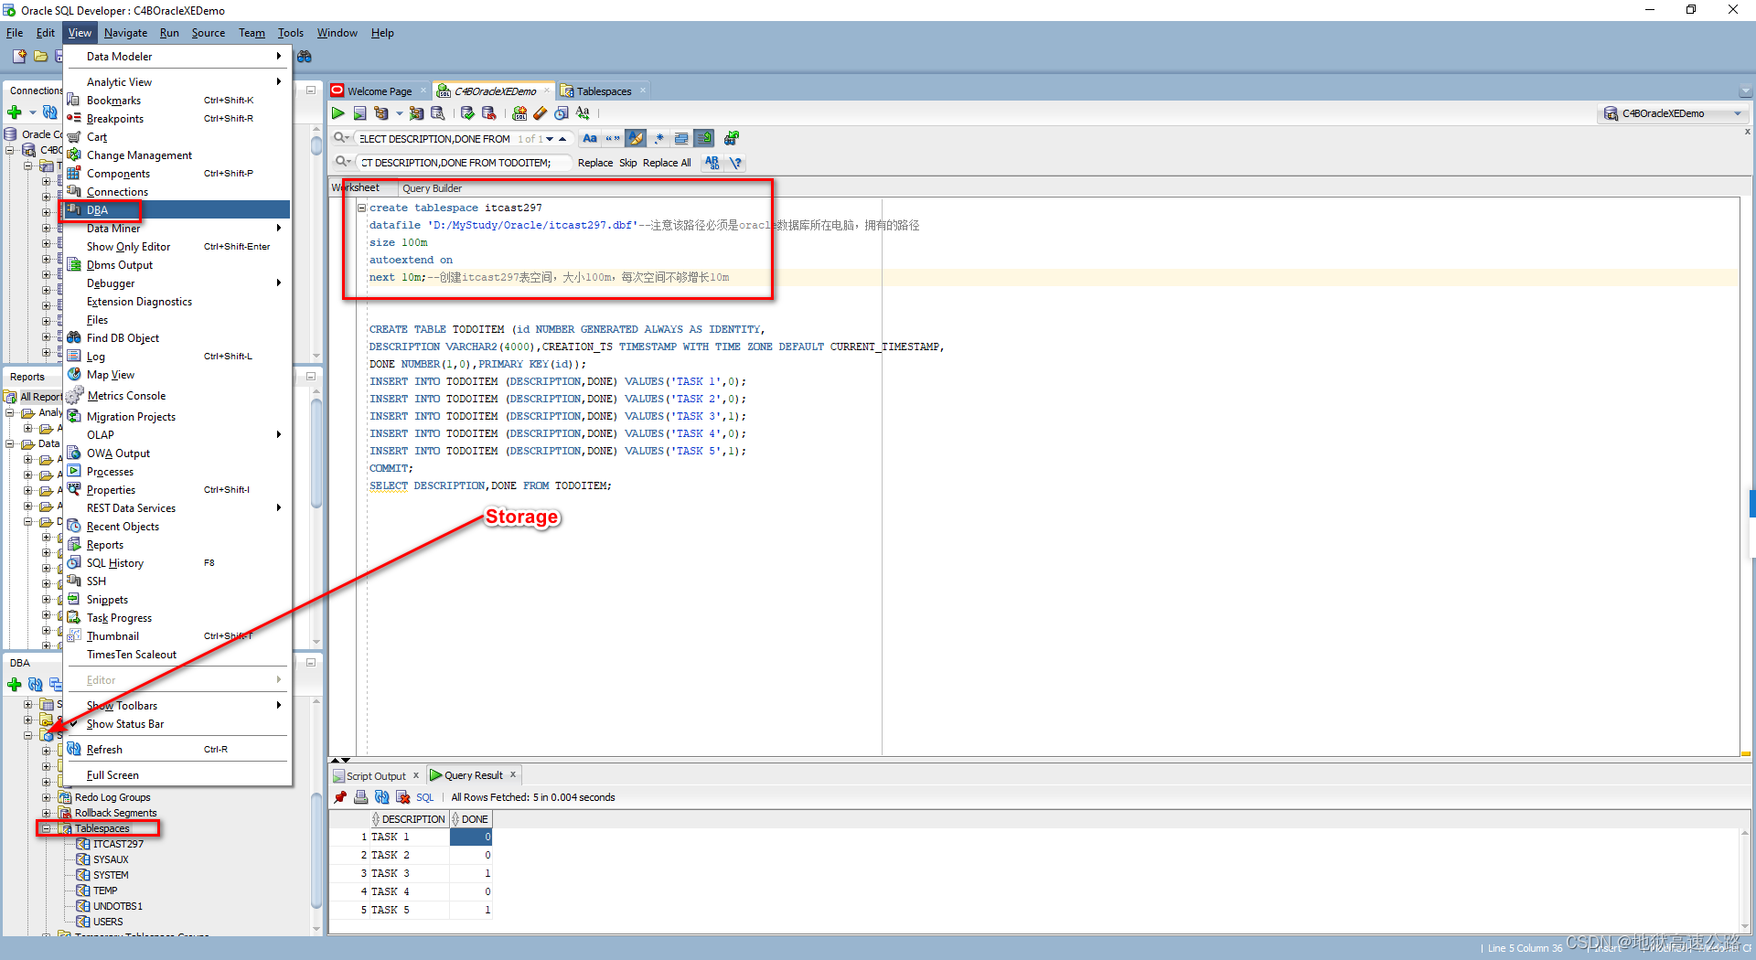
Task: Expand the Data Modeler submenu
Action: point(177,57)
